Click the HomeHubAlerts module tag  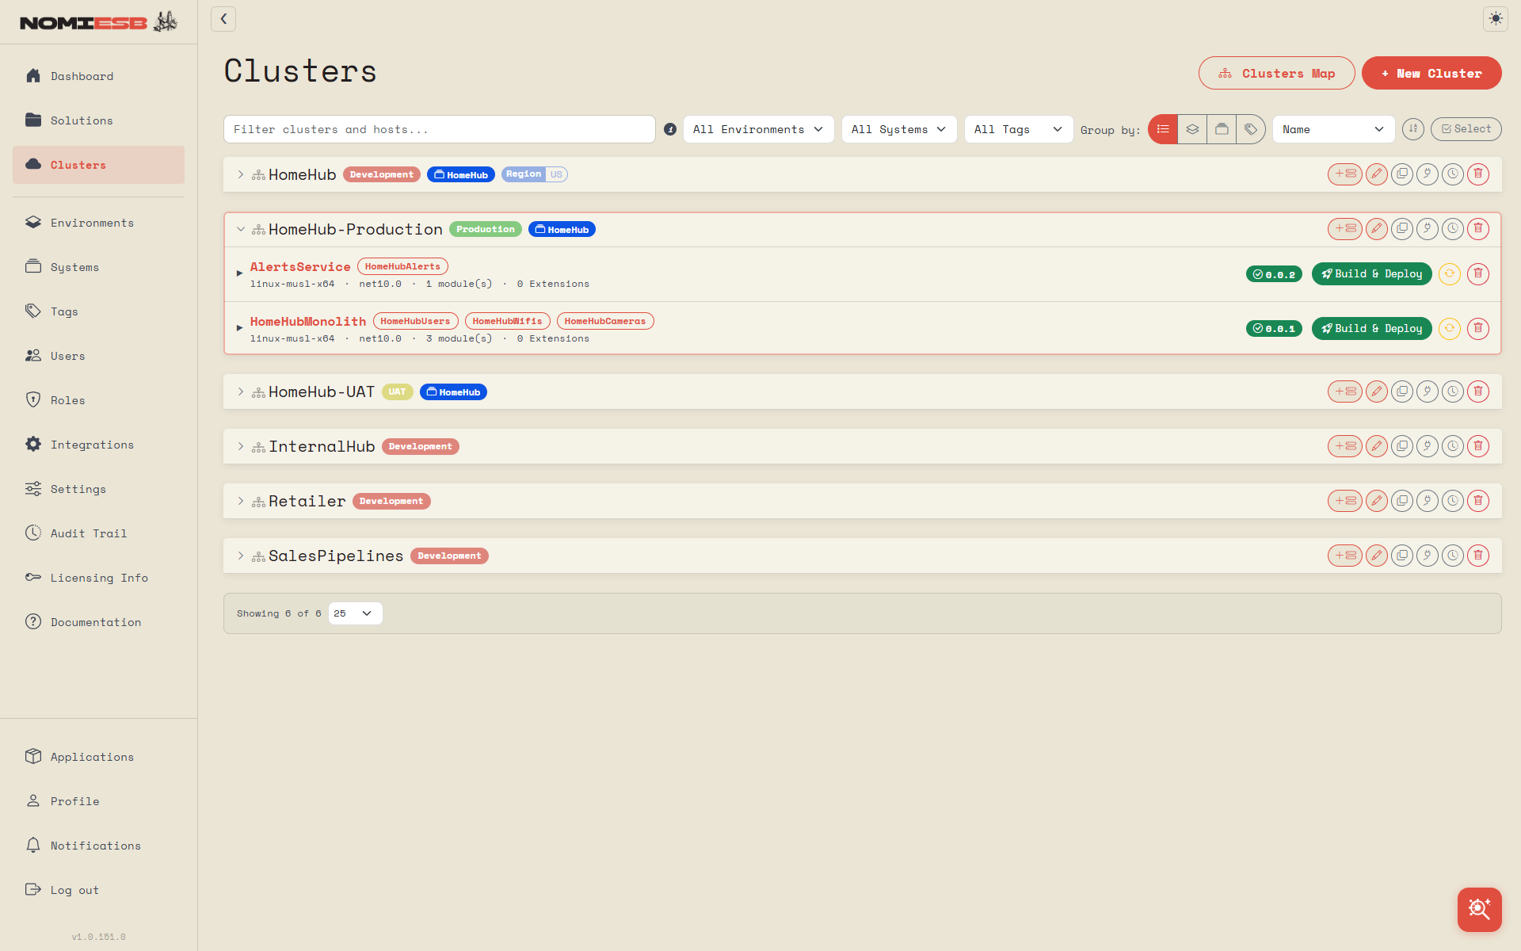402,267
